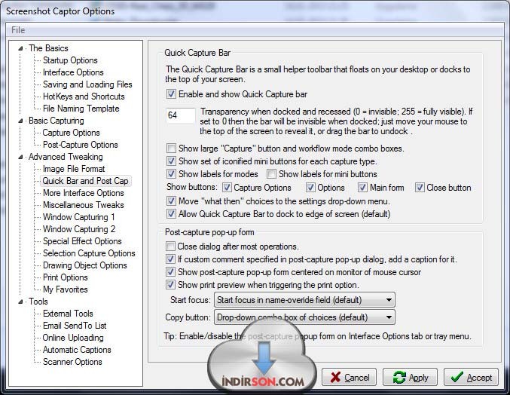Collapse The Basics tree section
Viewport: 510px width, 395px height.
20,48
